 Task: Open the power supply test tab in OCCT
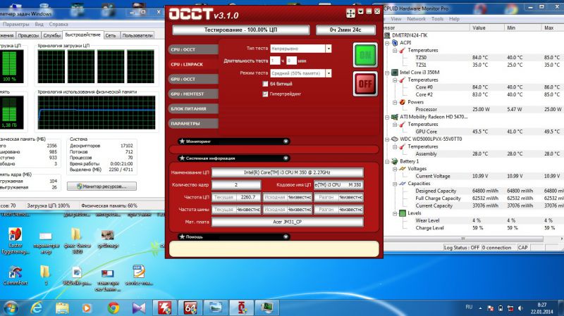point(193,108)
